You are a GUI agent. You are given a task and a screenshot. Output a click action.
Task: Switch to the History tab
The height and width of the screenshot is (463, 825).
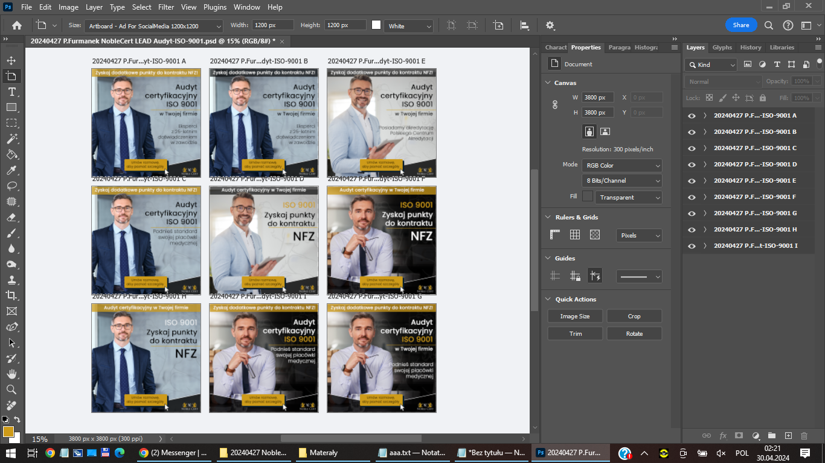pos(751,48)
